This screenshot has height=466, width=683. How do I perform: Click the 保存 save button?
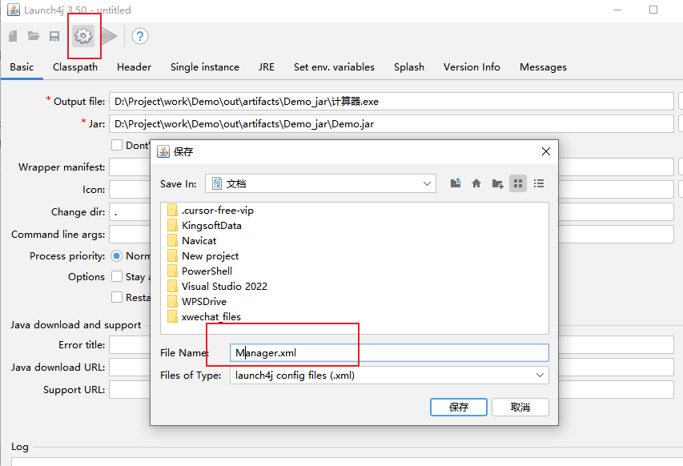coord(459,408)
